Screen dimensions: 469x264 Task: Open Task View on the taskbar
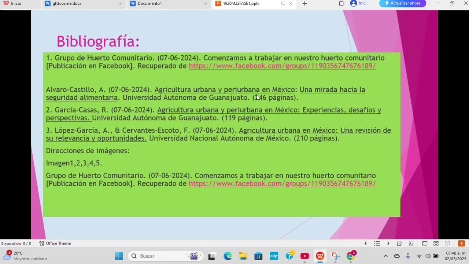click(x=211, y=256)
